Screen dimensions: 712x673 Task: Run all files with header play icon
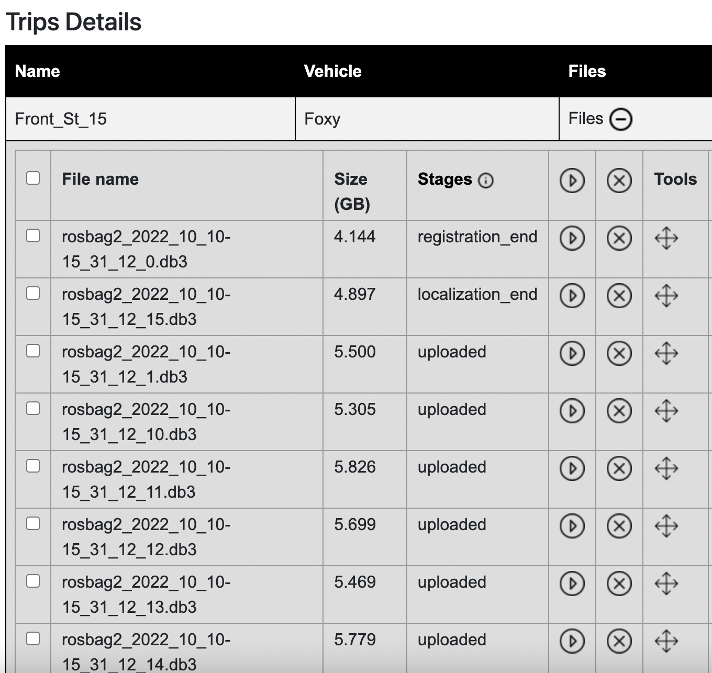(x=572, y=181)
